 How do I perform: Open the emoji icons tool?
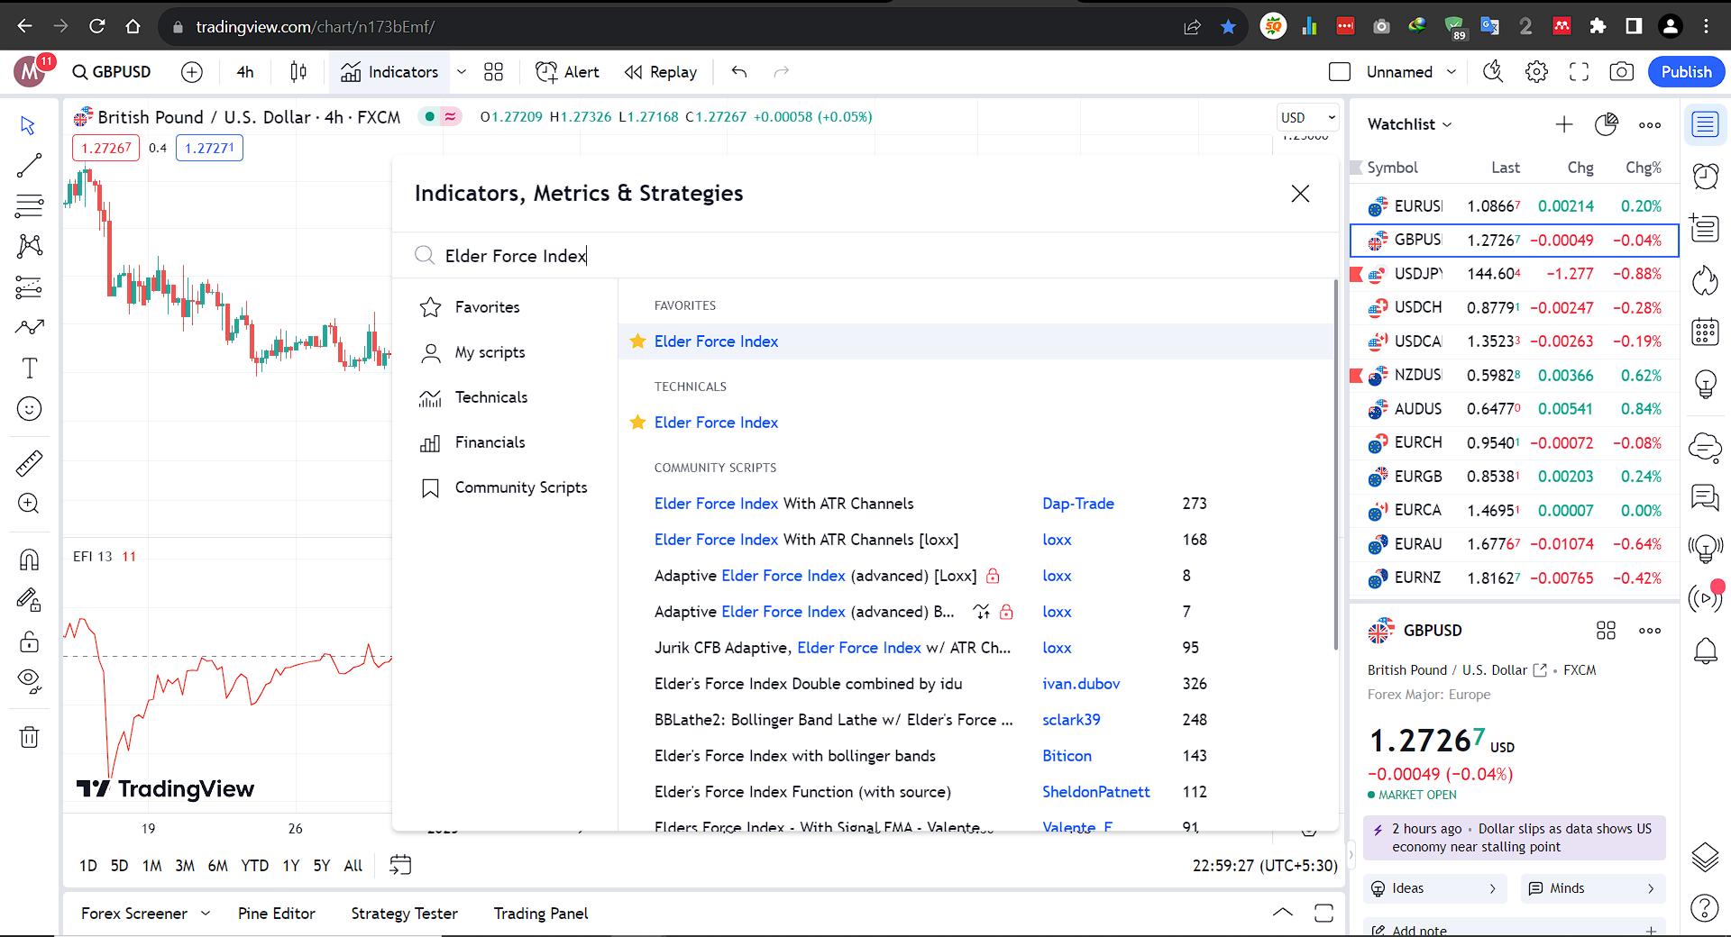point(29,409)
